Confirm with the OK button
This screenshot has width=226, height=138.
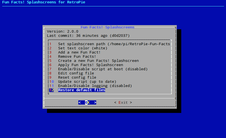coord(87,102)
